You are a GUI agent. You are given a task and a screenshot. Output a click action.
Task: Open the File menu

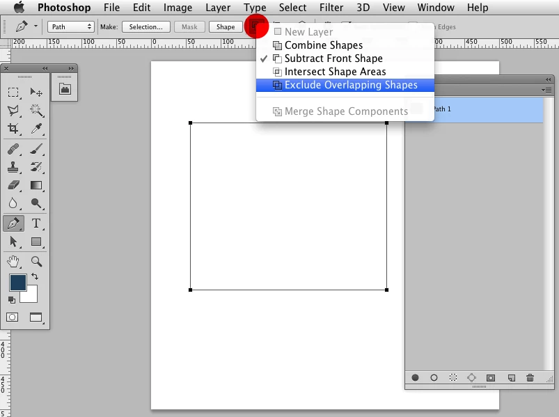pyautogui.click(x=111, y=8)
